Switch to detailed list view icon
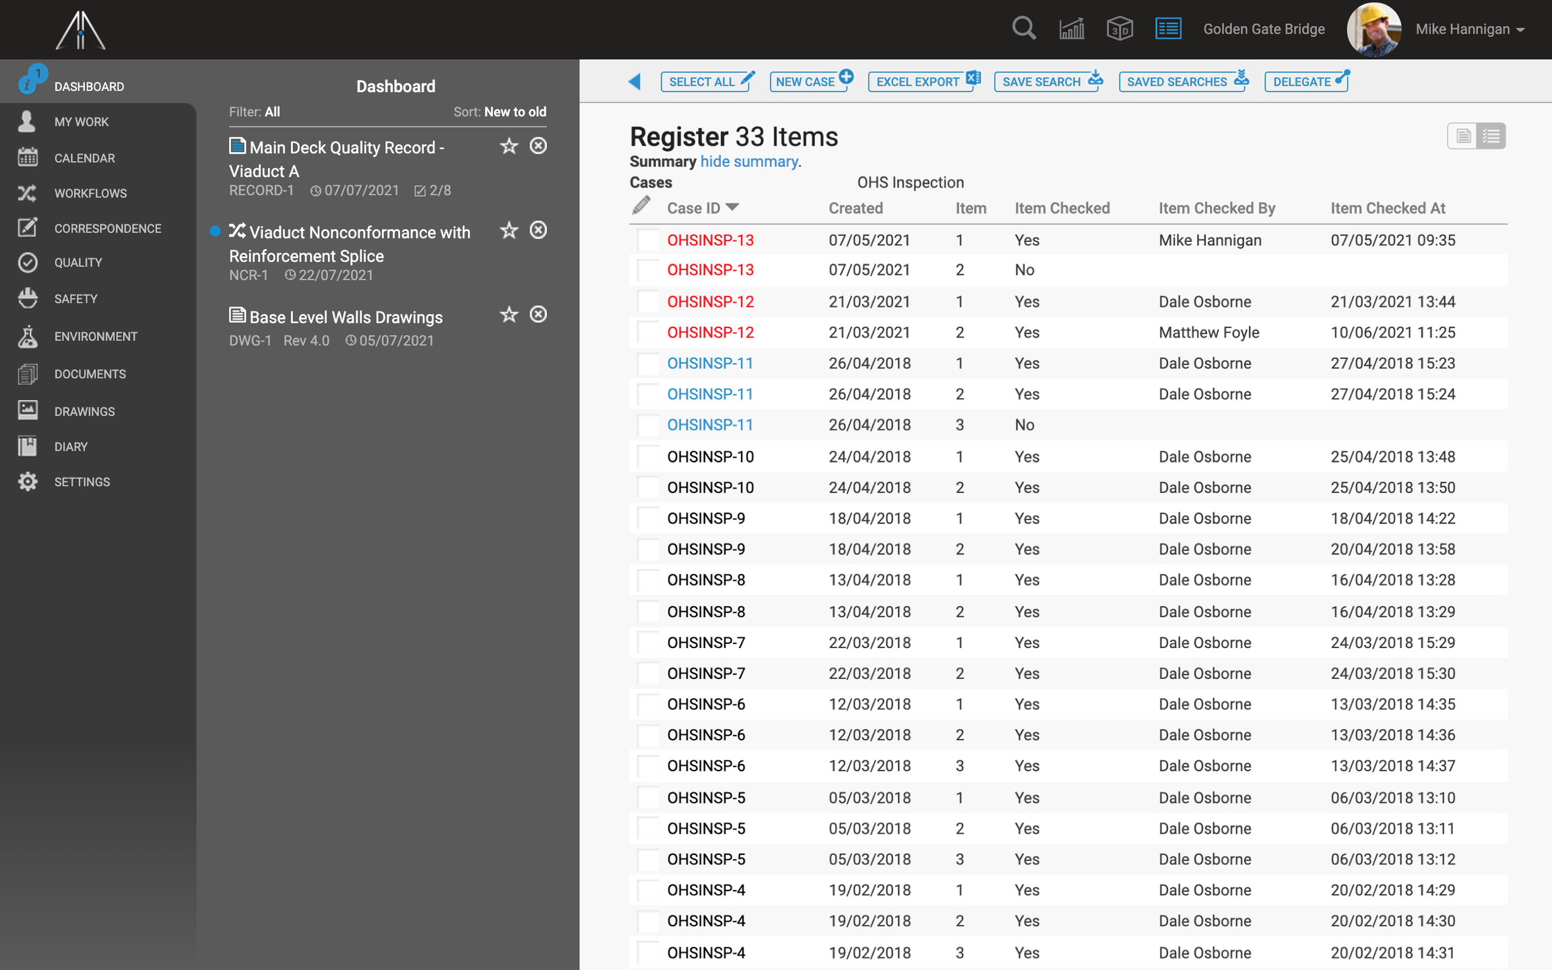1552x970 pixels. click(x=1491, y=136)
